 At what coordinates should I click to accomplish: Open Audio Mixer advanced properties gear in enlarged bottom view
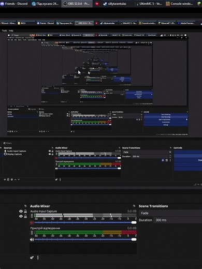32,258
